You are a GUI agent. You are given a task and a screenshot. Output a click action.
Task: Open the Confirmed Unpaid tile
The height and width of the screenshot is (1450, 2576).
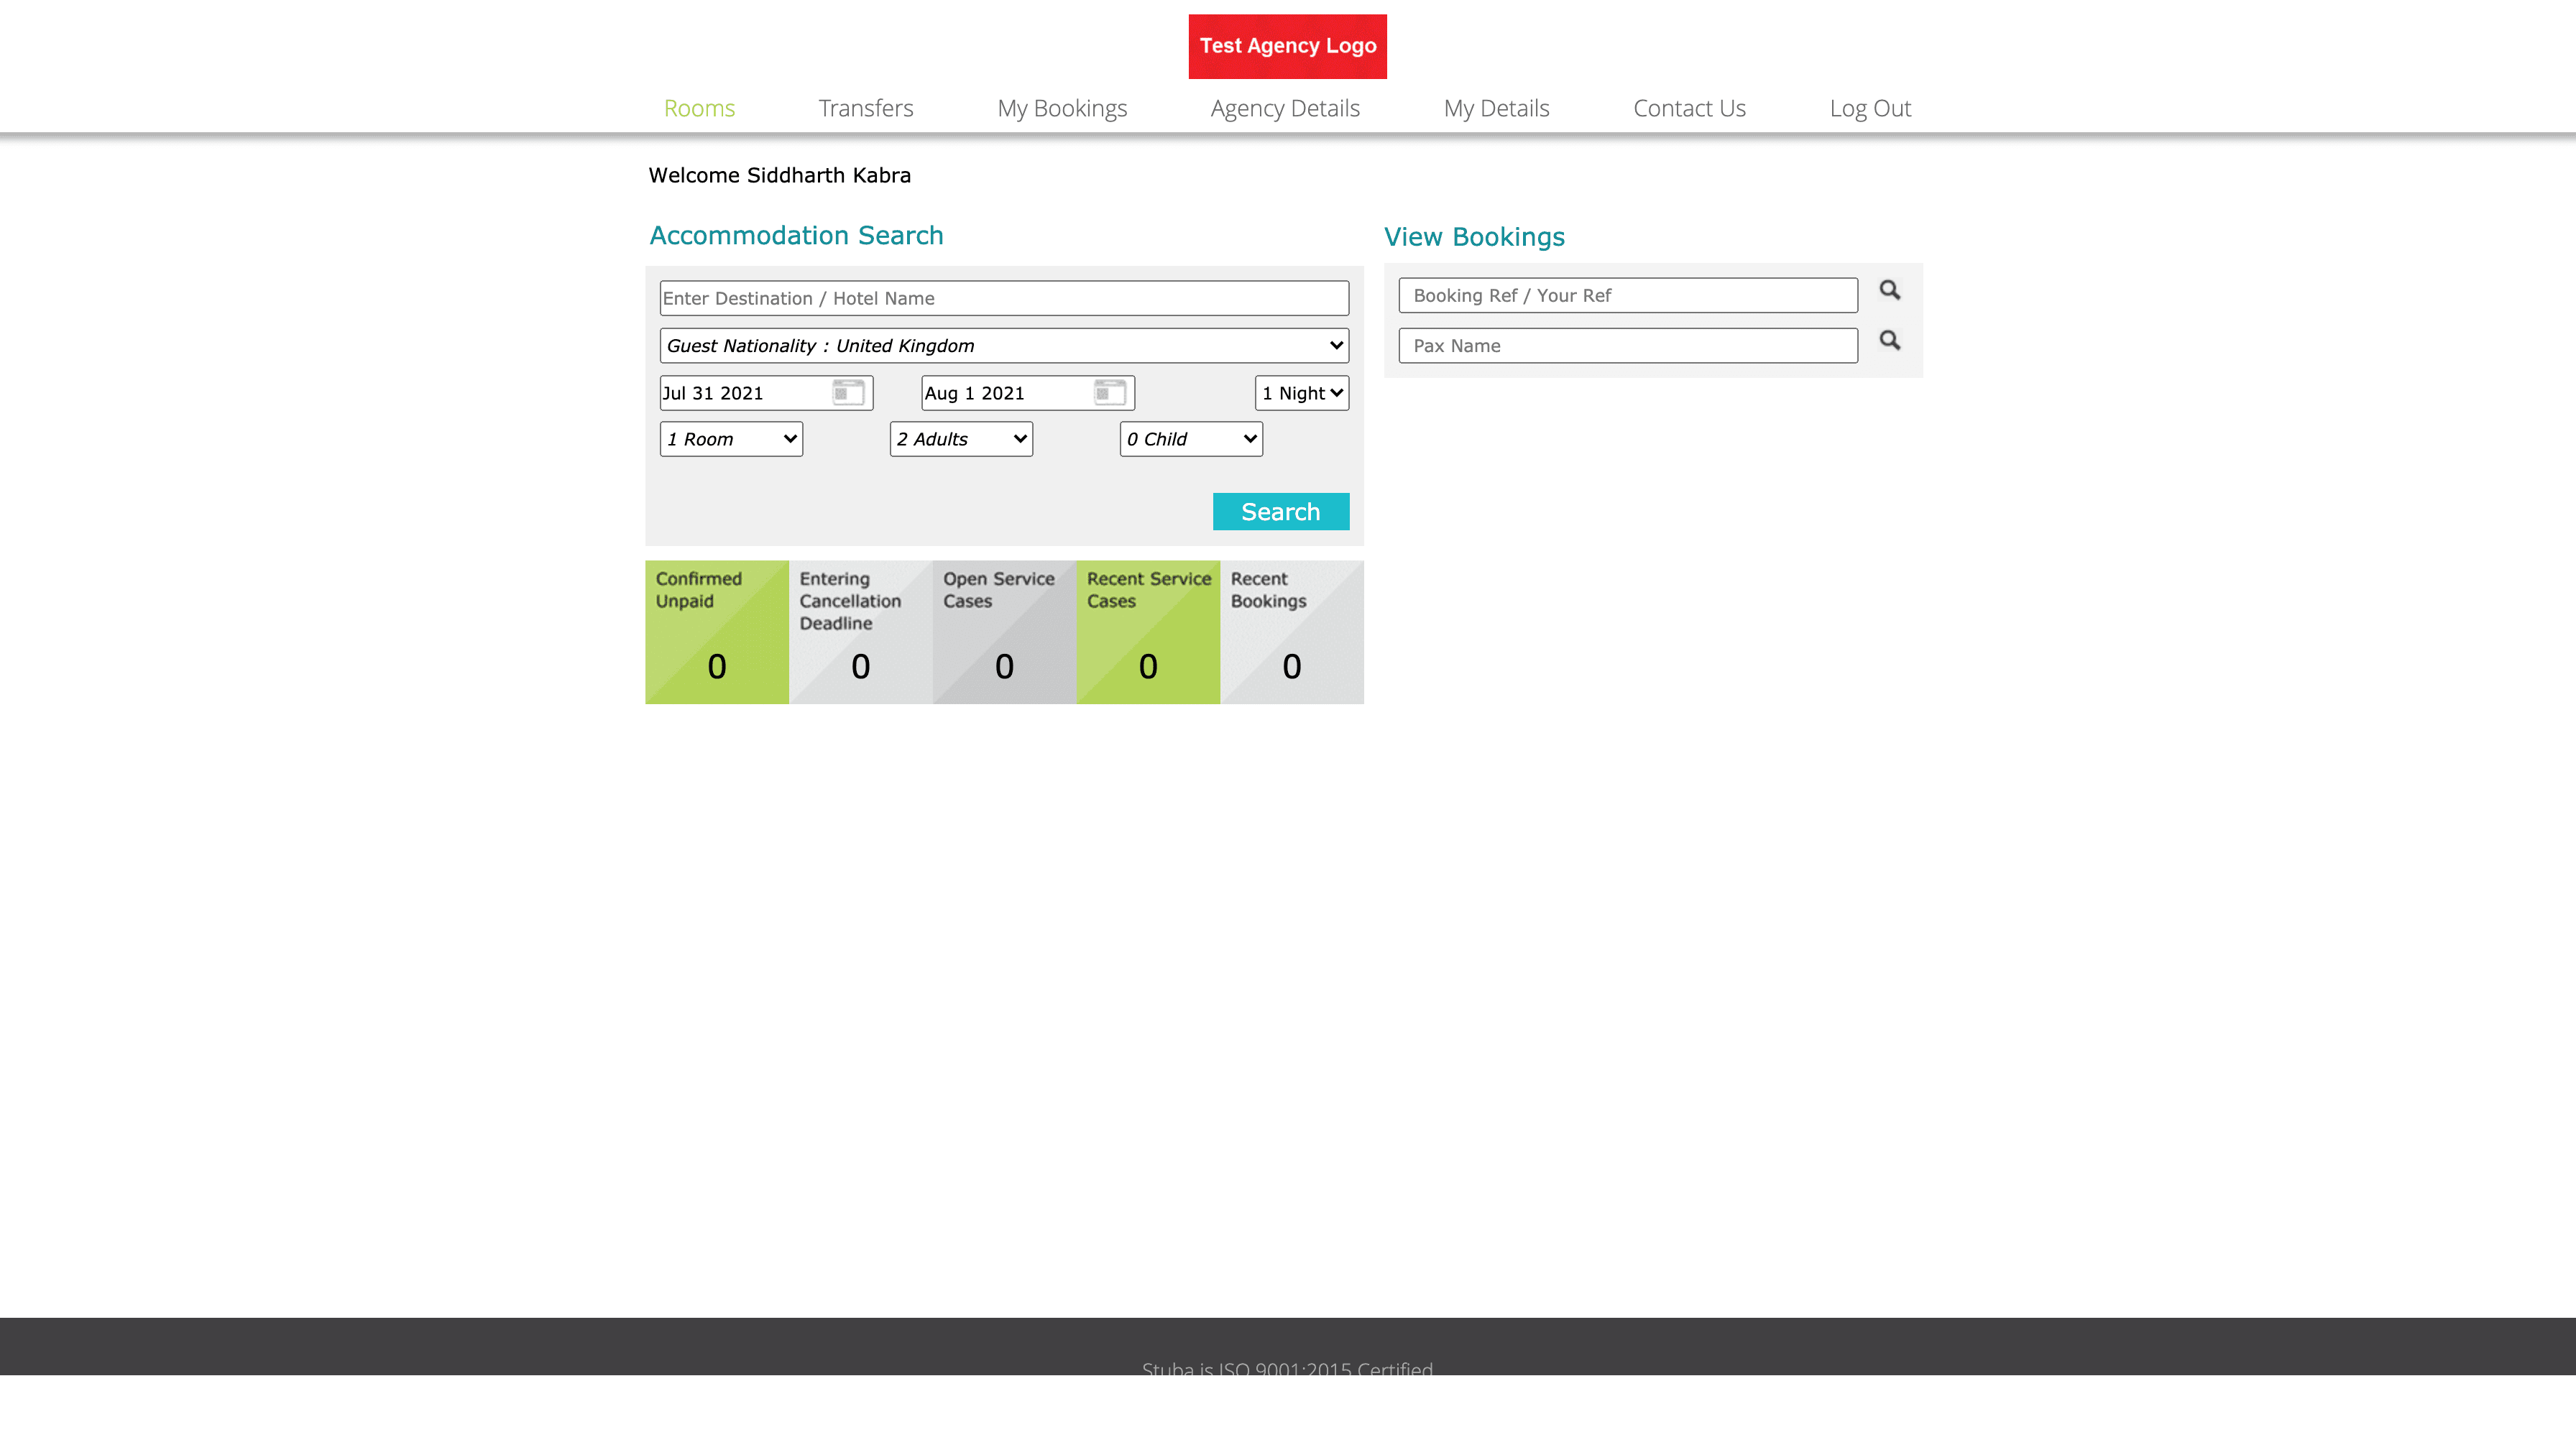click(x=717, y=632)
